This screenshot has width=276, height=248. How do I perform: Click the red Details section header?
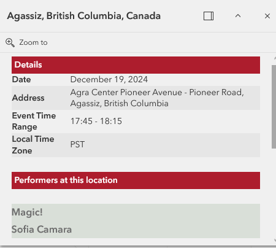(136, 65)
